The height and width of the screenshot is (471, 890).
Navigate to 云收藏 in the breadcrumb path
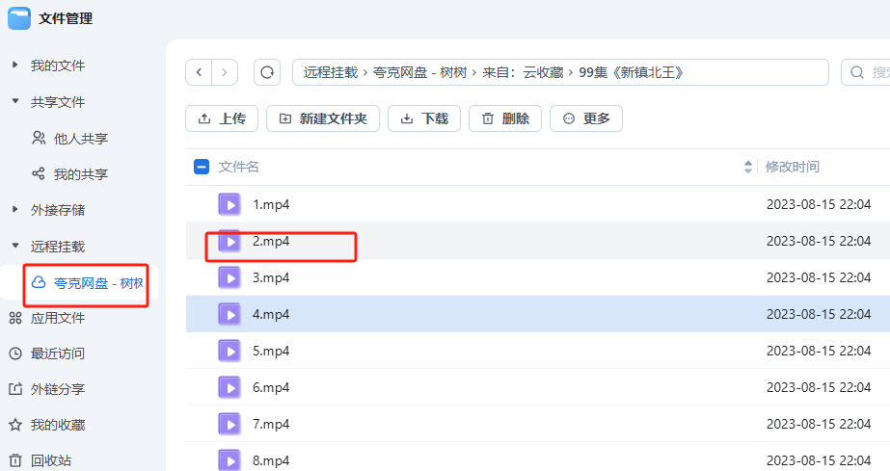coord(544,72)
